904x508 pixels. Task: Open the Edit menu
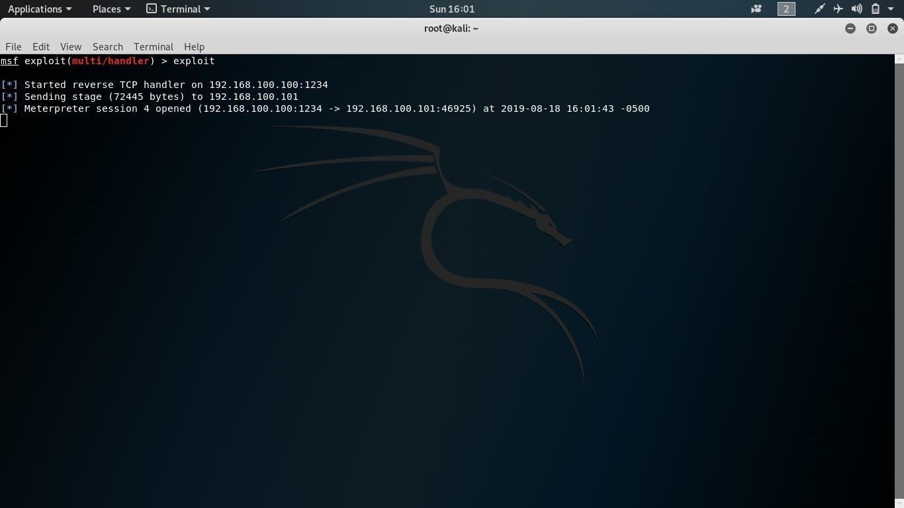tap(41, 47)
